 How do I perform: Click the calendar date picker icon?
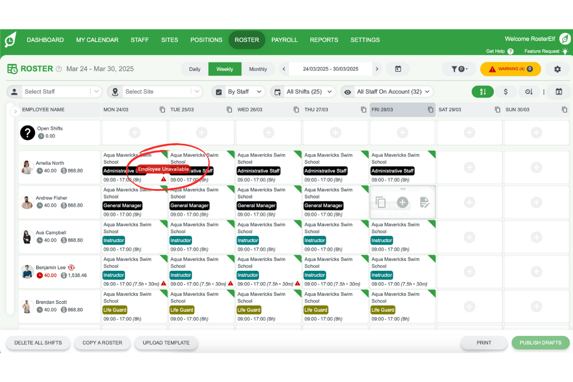pyautogui.click(x=398, y=69)
